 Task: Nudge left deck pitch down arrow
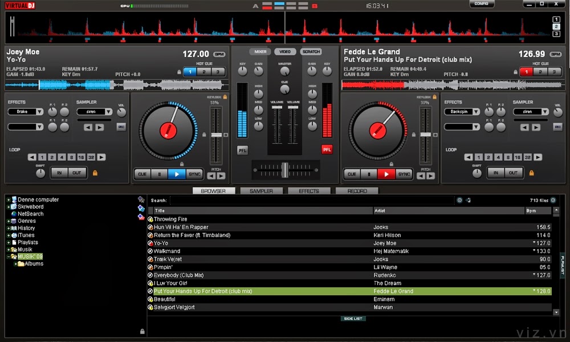pyautogui.click(x=211, y=176)
